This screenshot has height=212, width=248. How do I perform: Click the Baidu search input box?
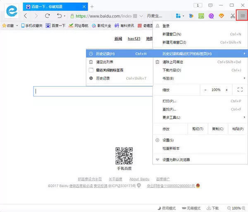(93, 91)
